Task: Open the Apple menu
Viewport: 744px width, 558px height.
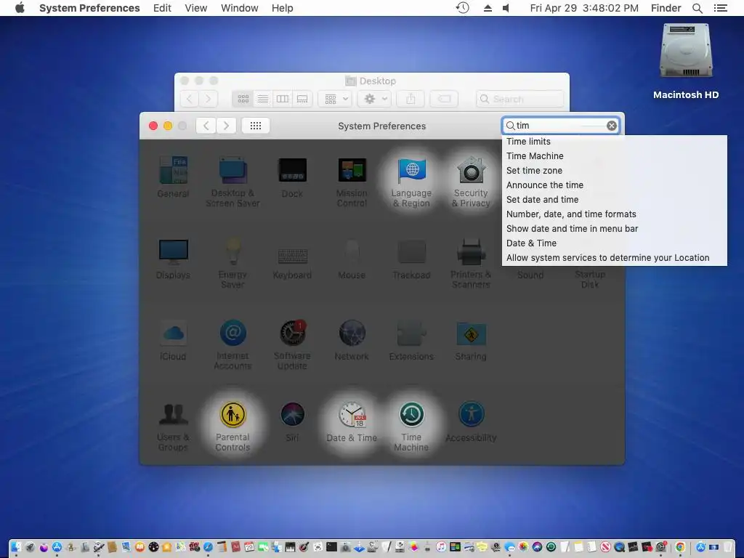Action: click(20, 8)
